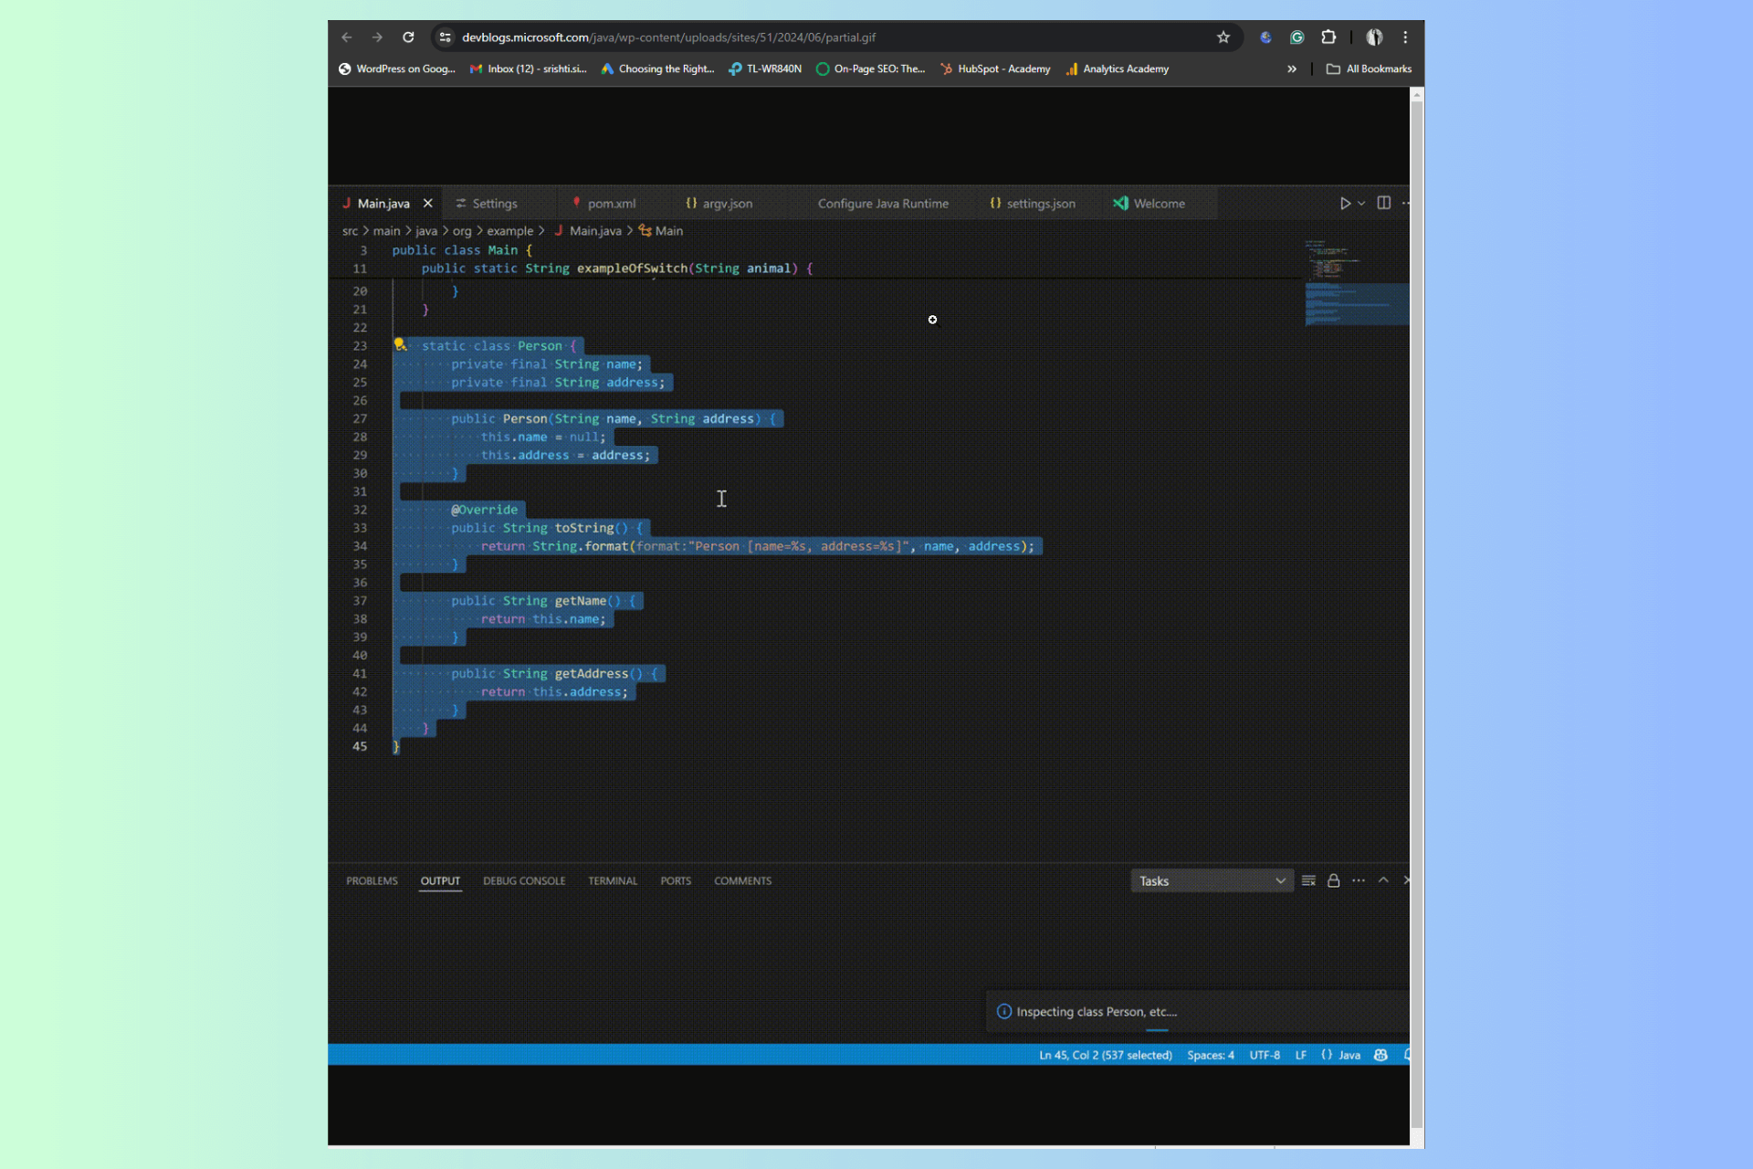This screenshot has height=1169, width=1753.
Task: Reload the current page
Action: [x=408, y=37]
